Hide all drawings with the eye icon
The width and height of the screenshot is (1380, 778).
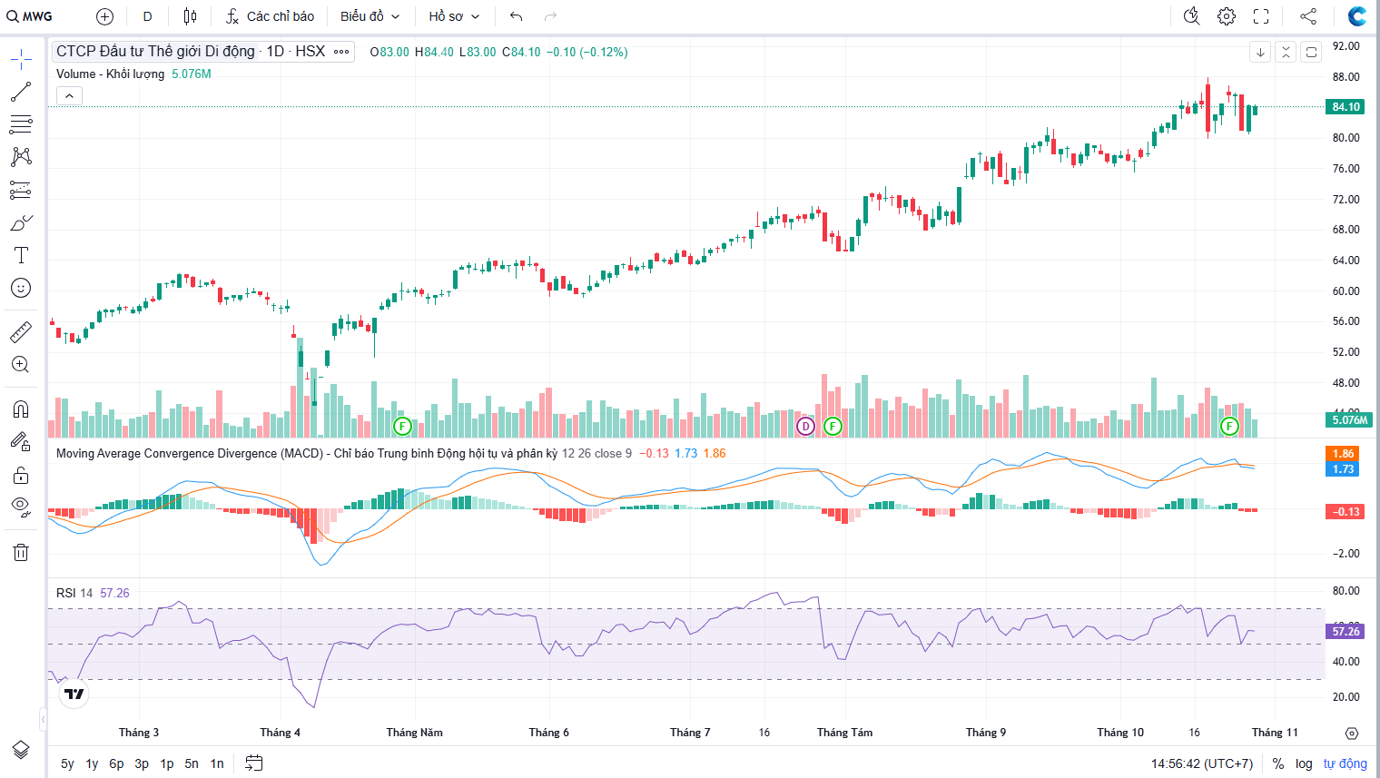click(x=21, y=506)
